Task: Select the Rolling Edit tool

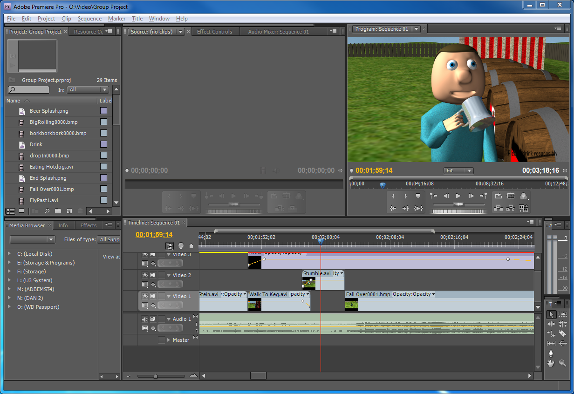Action: (562, 324)
